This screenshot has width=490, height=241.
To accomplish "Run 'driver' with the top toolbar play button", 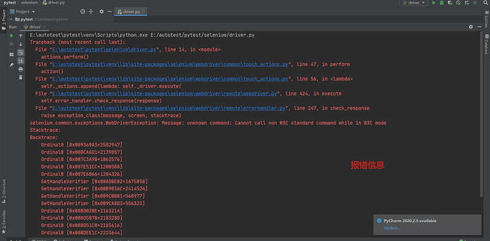I will click(434, 3).
